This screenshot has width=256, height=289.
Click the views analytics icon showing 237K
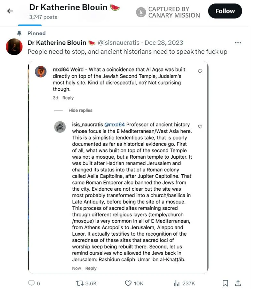(x=176, y=283)
